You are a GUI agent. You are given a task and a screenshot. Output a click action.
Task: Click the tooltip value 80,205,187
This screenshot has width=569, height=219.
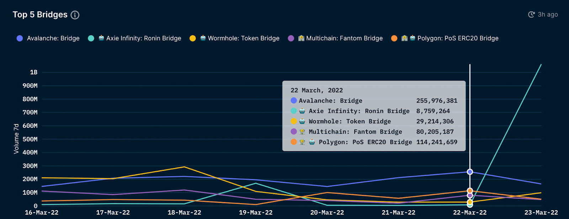tap(435, 132)
